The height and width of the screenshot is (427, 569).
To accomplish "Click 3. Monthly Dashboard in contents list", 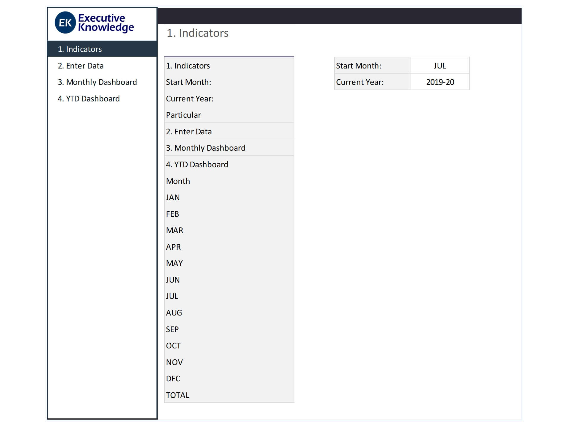I will pyautogui.click(x=205, y=148).
